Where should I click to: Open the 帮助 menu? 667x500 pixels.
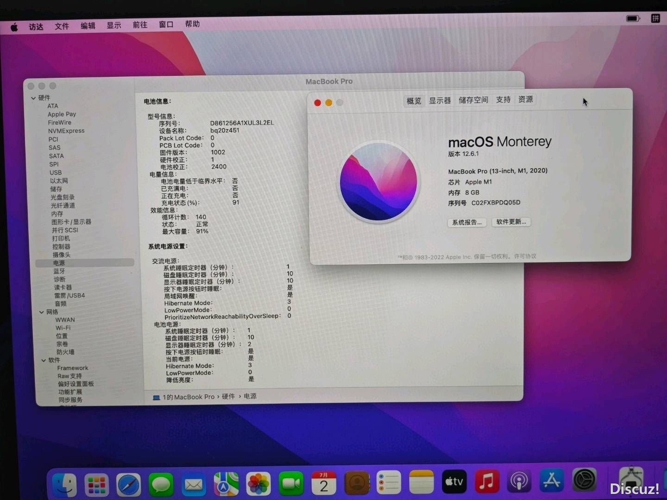192,24
